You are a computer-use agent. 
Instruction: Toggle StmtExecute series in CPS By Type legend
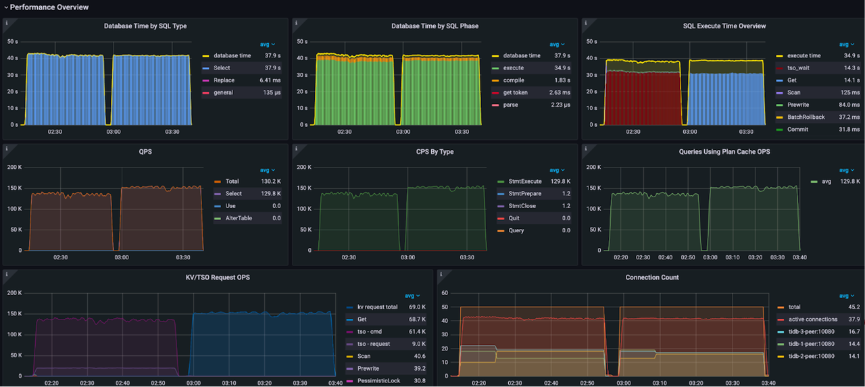click(524, 182)
